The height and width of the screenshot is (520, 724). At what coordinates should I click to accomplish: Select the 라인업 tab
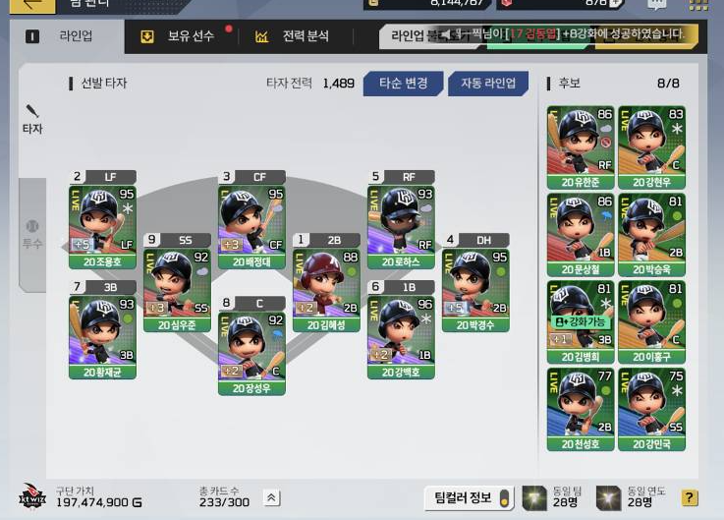67,36
